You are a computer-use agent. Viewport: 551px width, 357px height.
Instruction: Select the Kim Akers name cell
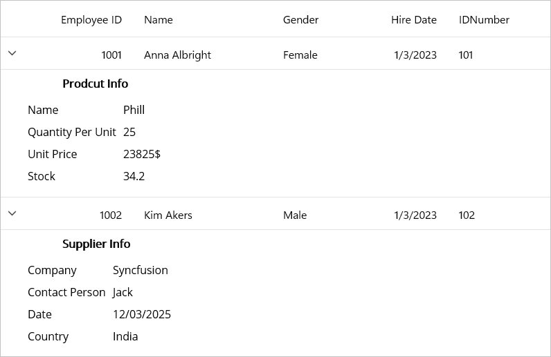tap(168, 215)
